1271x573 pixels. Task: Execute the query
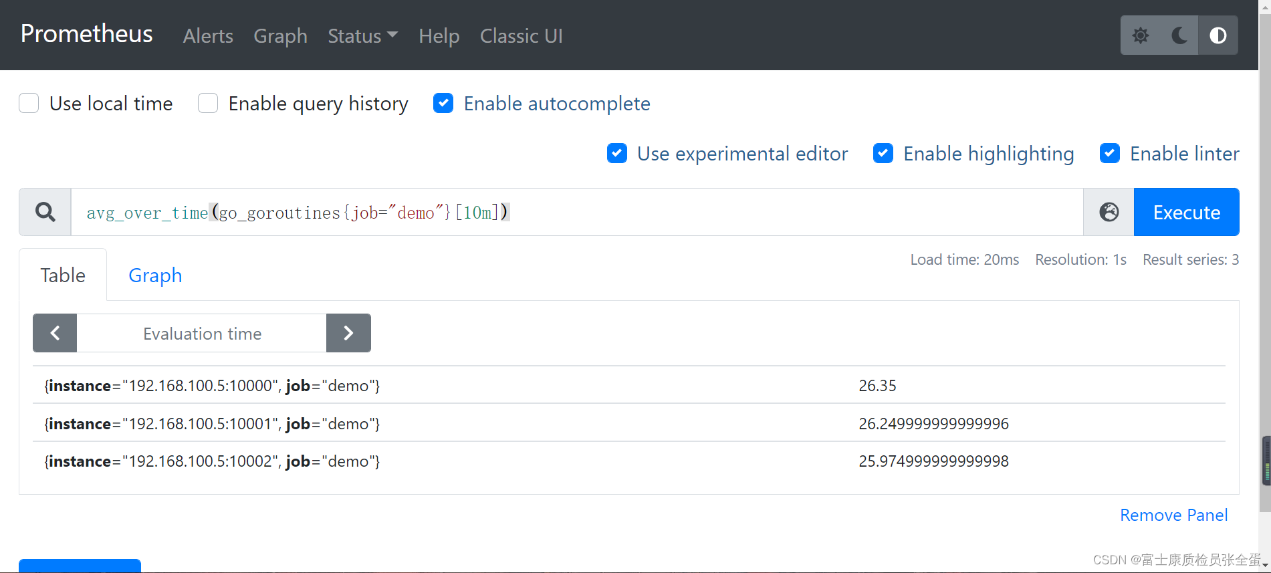1187,212
